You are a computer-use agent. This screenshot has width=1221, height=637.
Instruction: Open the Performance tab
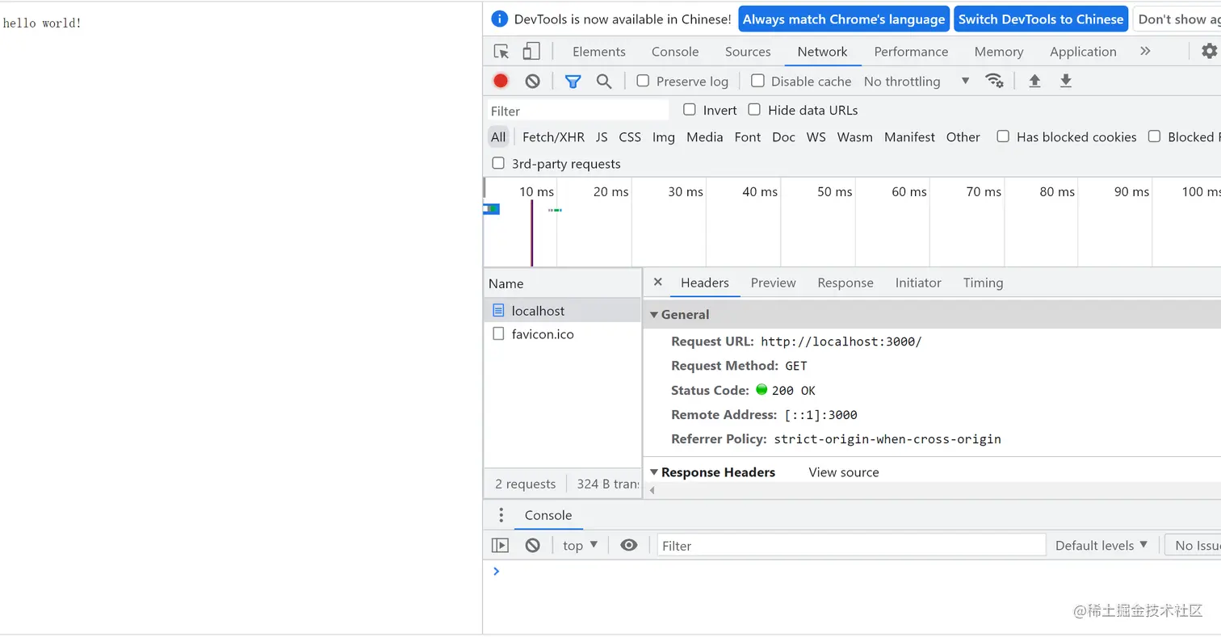pyautogui.click(x=911, y=52)
